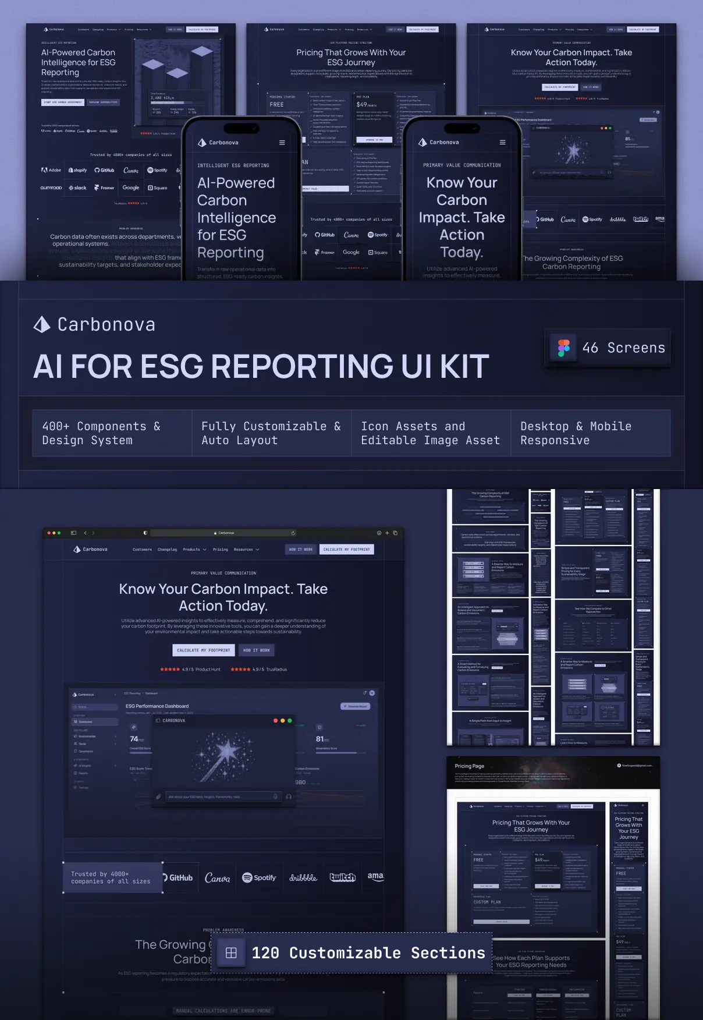Viewport: 703px width, 1020px height.
Task: Click the browser sidebar toggle icon
Action: point(73,533)
